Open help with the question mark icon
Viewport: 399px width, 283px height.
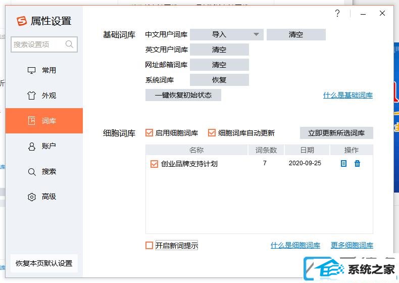coord(337,13)
